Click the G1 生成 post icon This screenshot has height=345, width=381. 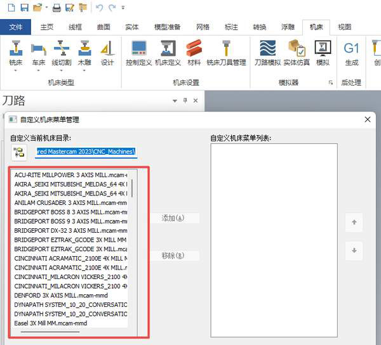[352, 54]
